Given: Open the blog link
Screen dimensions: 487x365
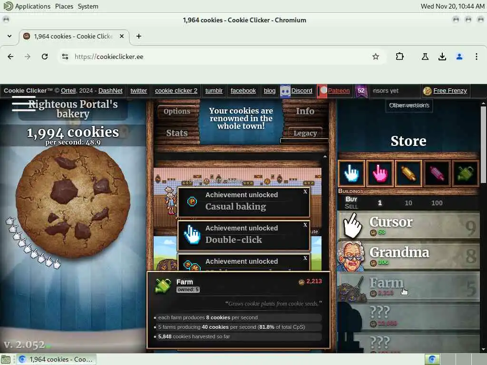Looking at the screenshot, I should [270, 91].
